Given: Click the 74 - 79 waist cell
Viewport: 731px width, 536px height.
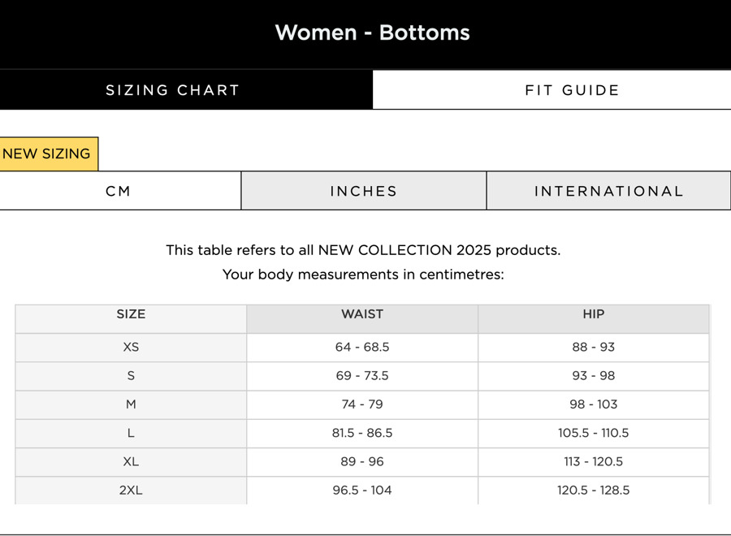Looking at the screenshot, I should (x=362, y=404).
